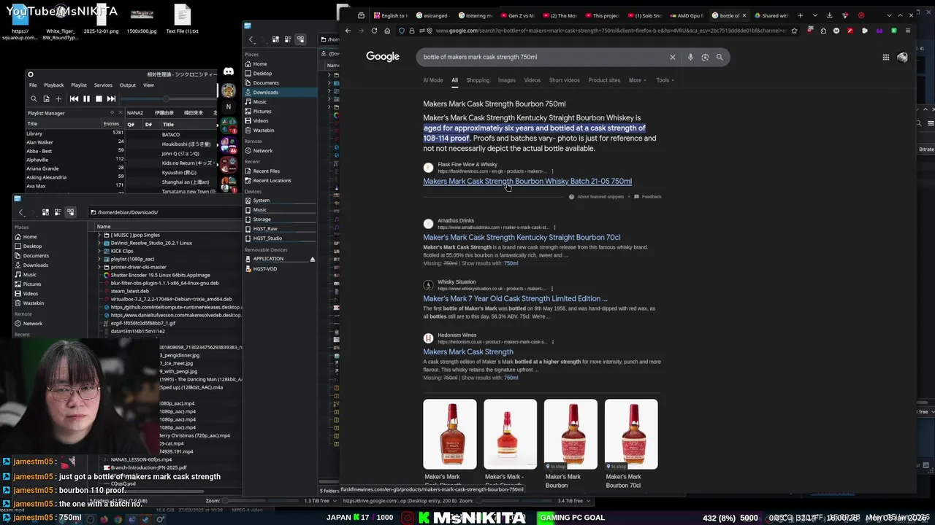Float the Playlist Manager panel

pos(112,113)
